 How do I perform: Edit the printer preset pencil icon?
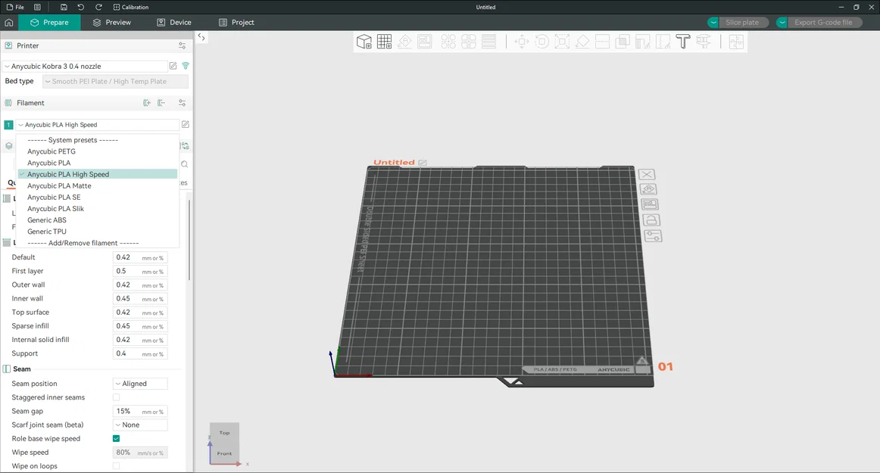click(x=173, y=66)
